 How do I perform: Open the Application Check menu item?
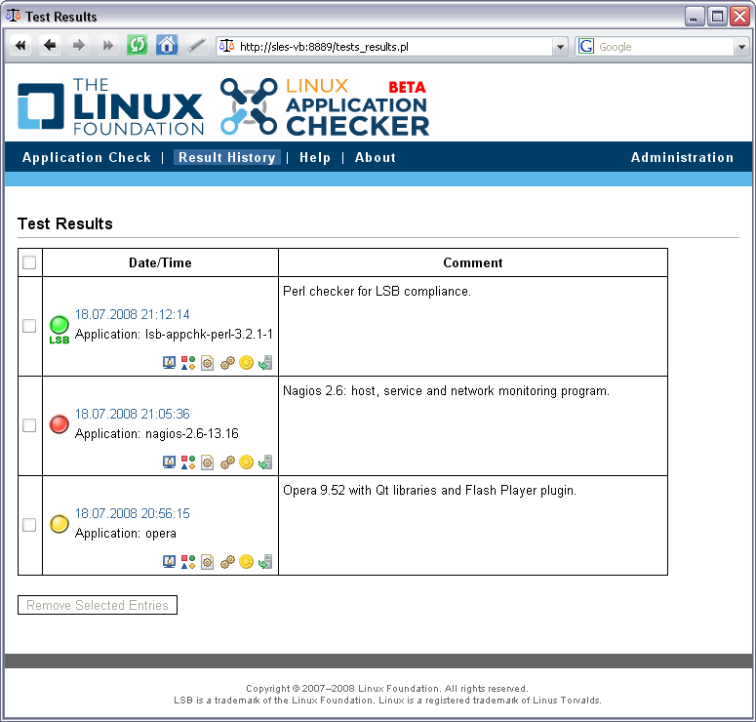86,157
